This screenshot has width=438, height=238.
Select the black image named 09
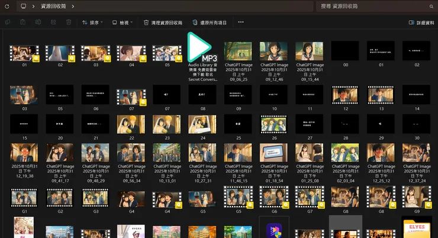pos(239,98)
